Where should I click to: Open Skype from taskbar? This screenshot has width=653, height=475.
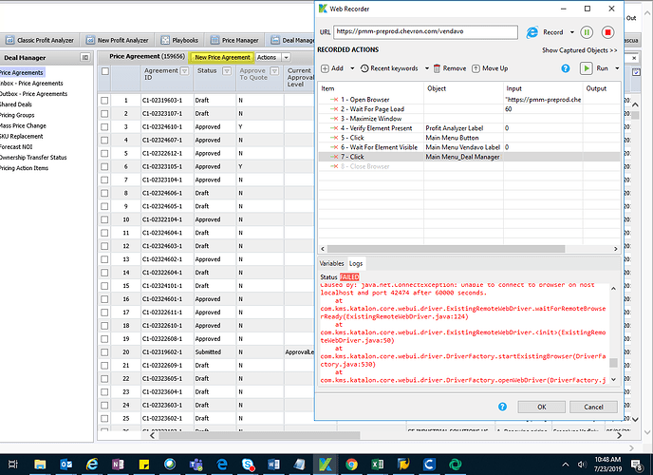point(248,464)
